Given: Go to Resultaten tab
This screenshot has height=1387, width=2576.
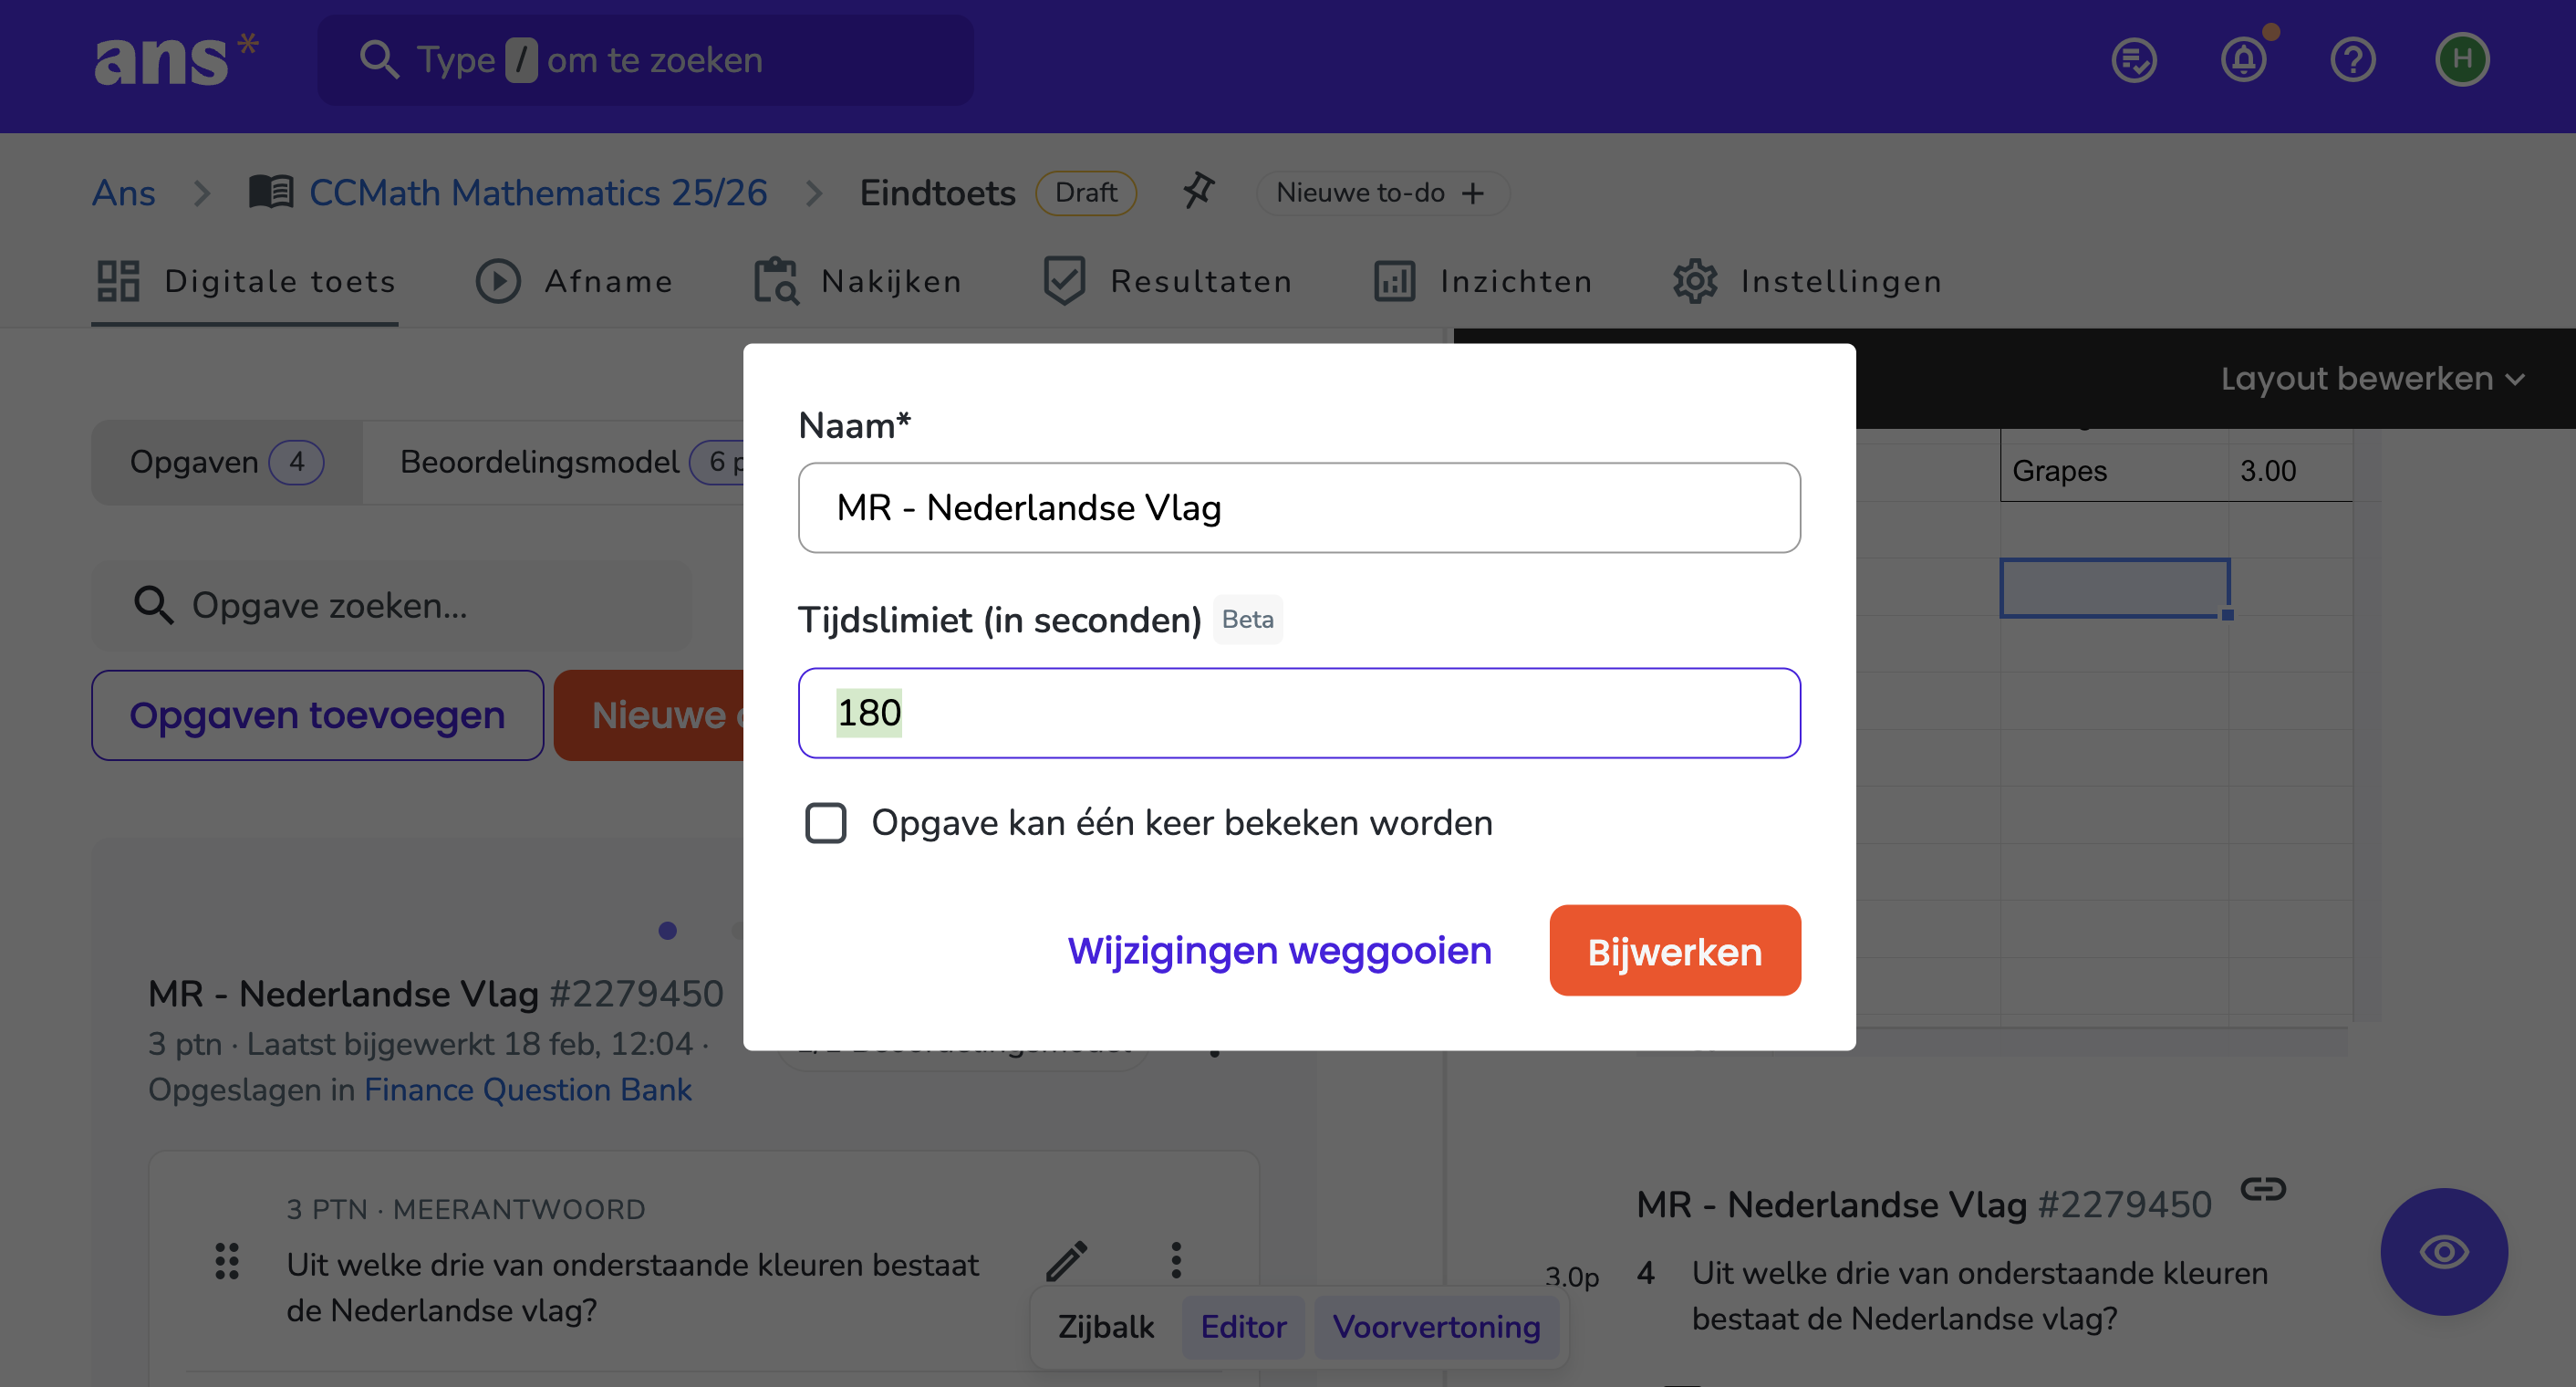Looking at the screenshot, I should pyautogui.click(x=1167, y=281).
